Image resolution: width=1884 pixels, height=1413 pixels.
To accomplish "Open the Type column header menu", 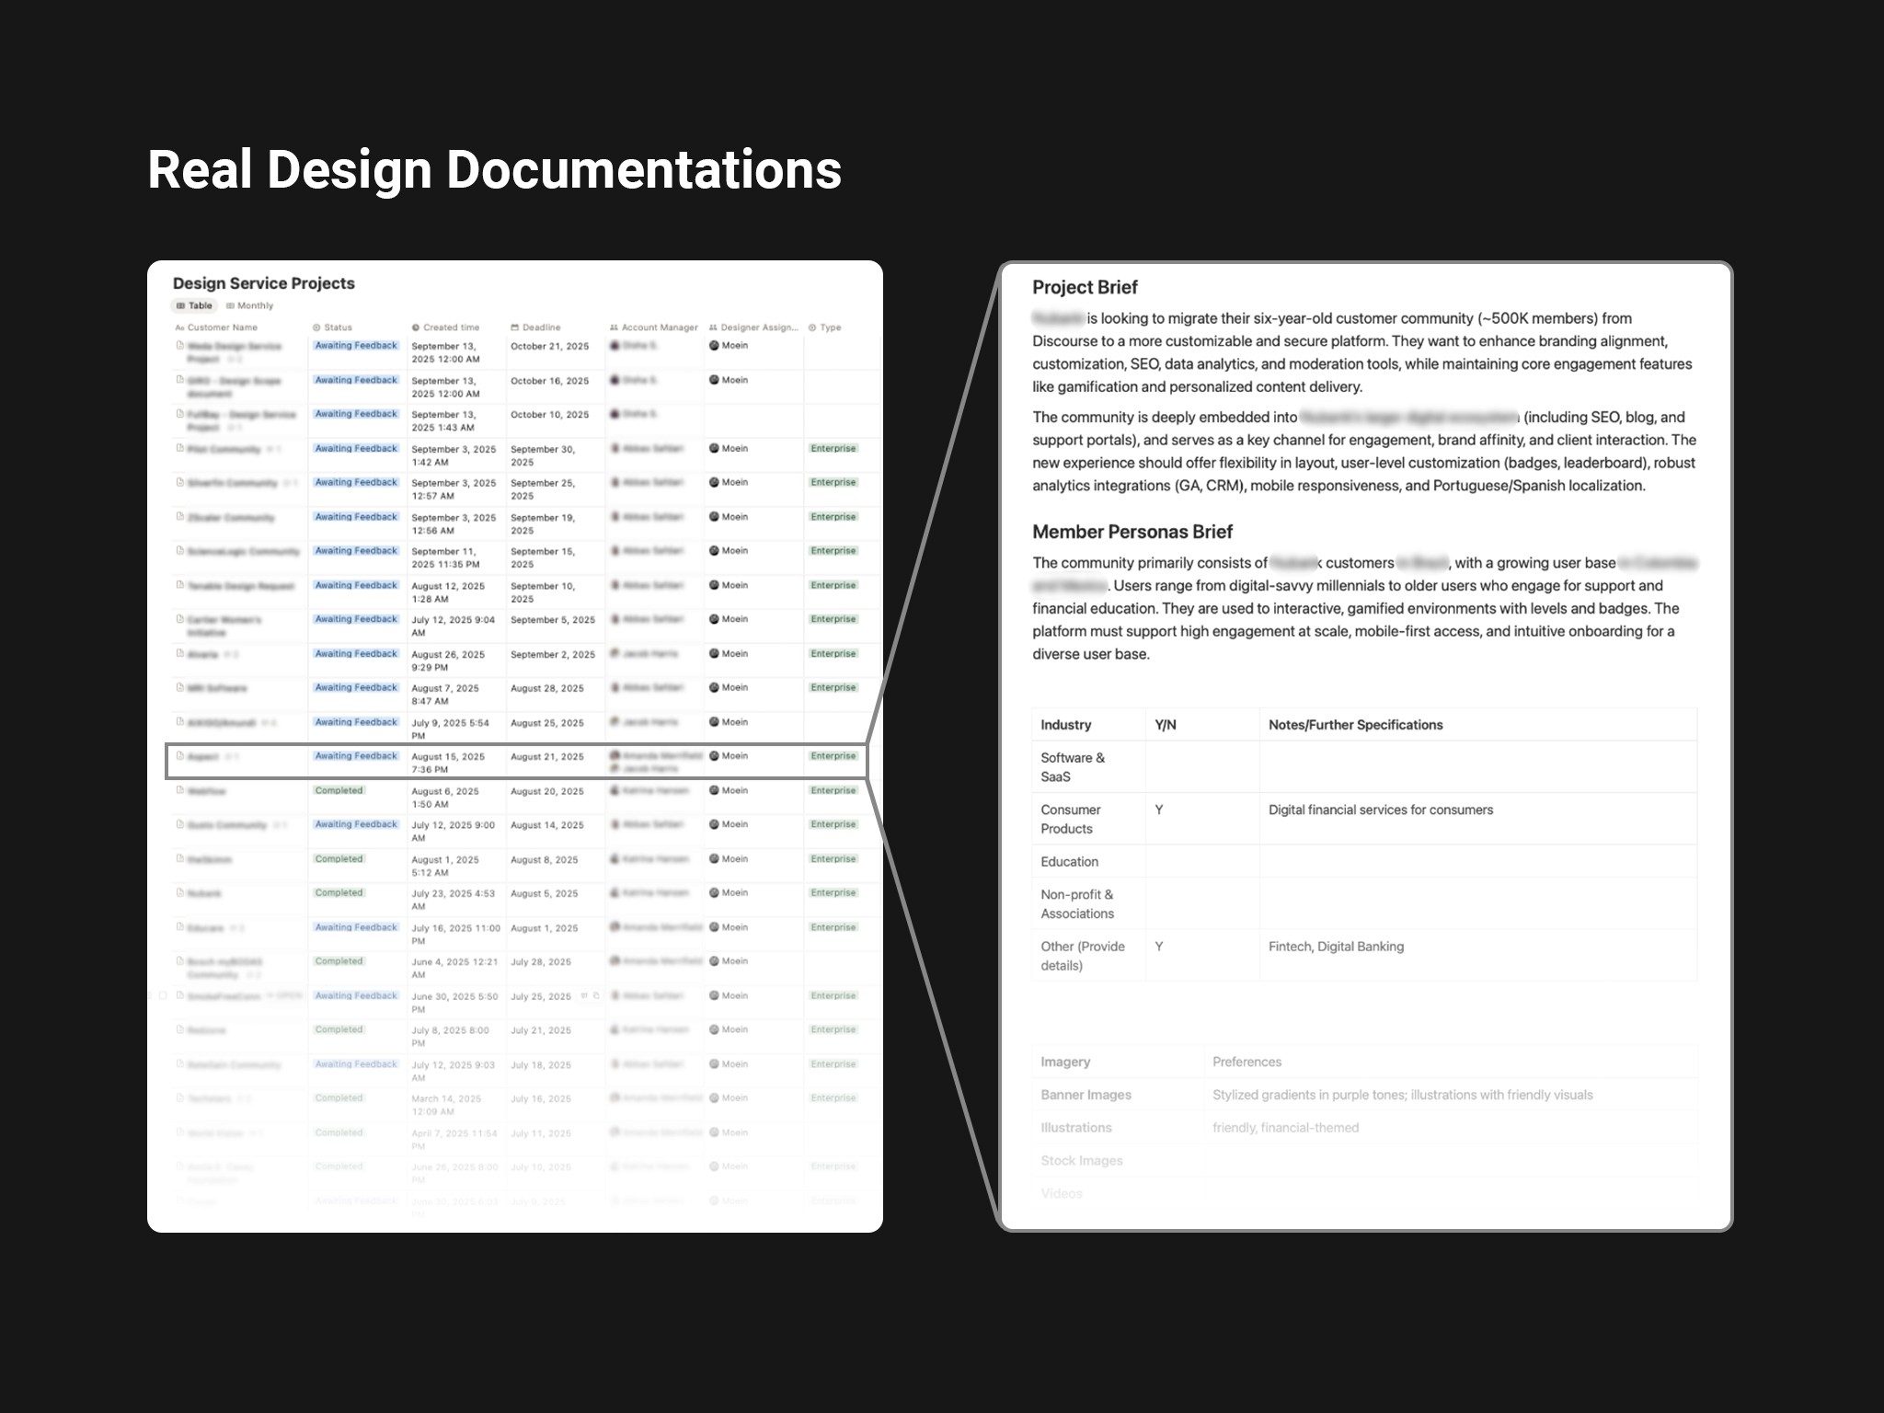I will tap(824, 327).
